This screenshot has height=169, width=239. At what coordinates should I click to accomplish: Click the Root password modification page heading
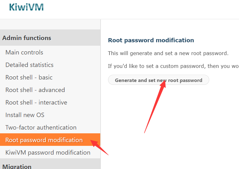(x=151, y=40)
